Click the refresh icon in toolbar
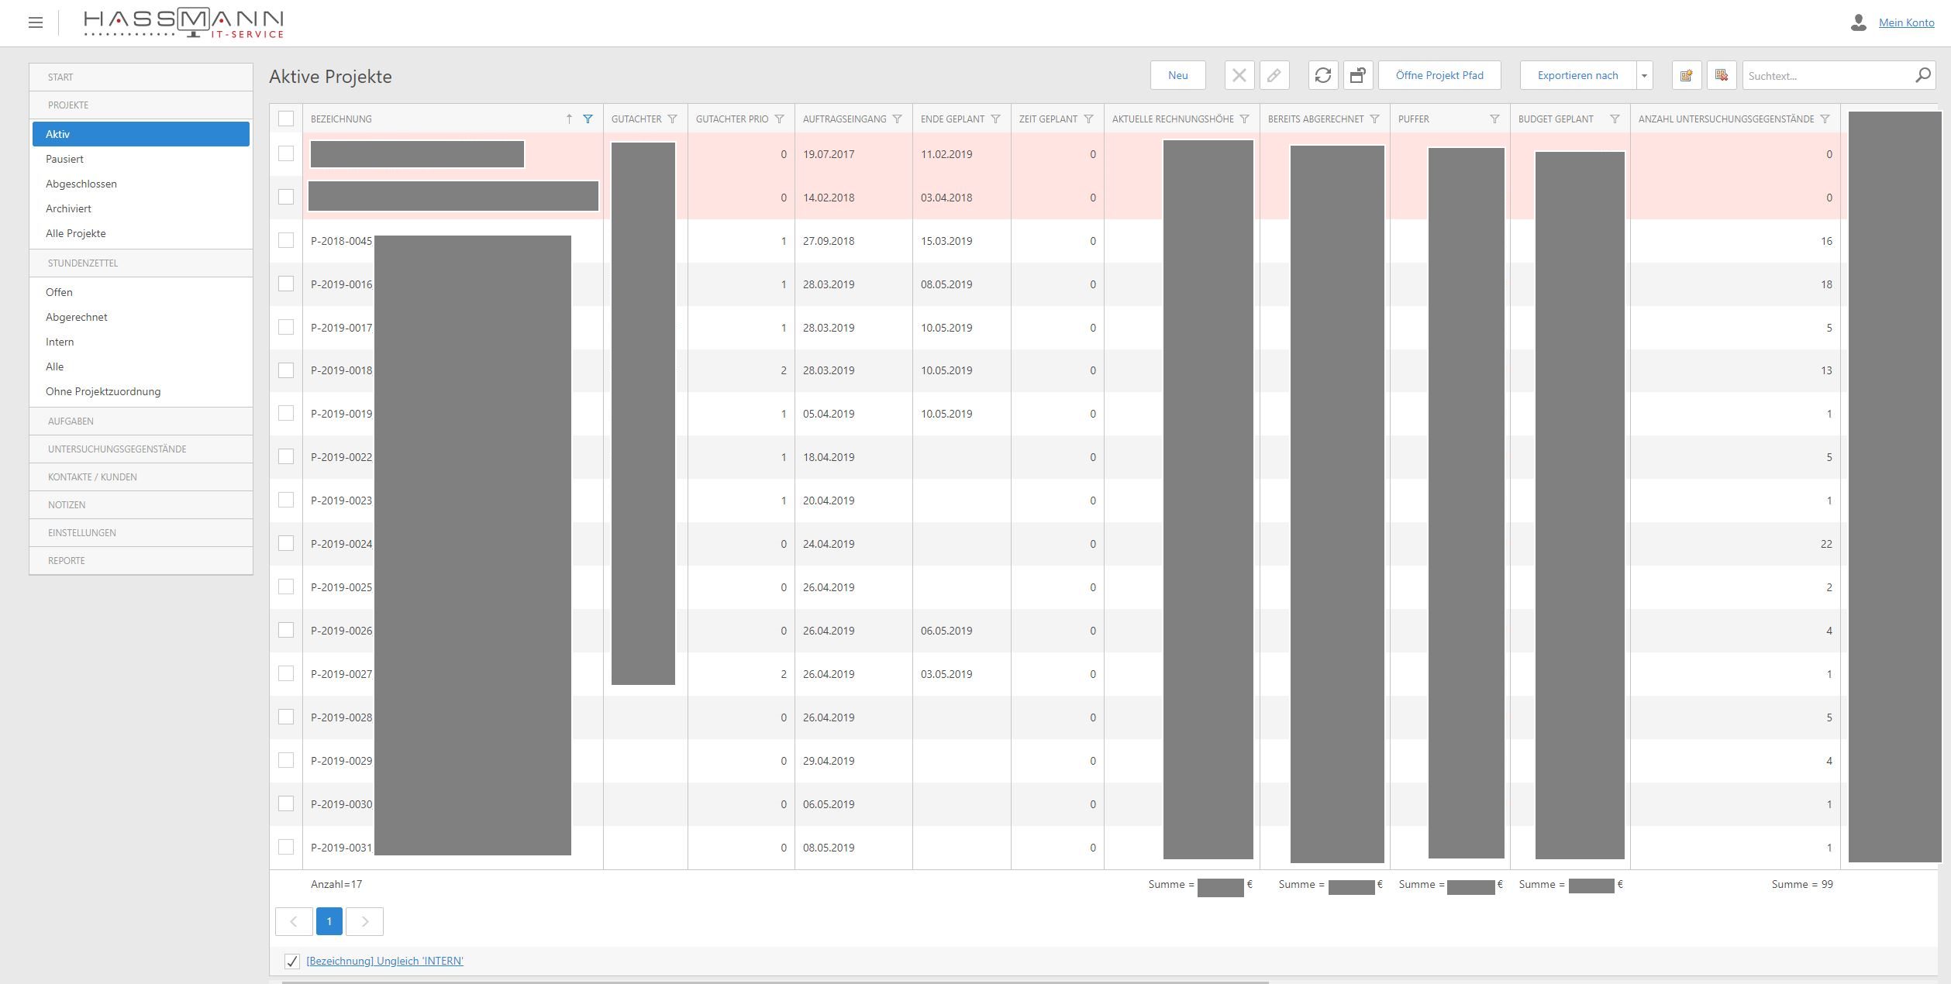This screenshot has height=984, width=1951. click(1323, 75)
